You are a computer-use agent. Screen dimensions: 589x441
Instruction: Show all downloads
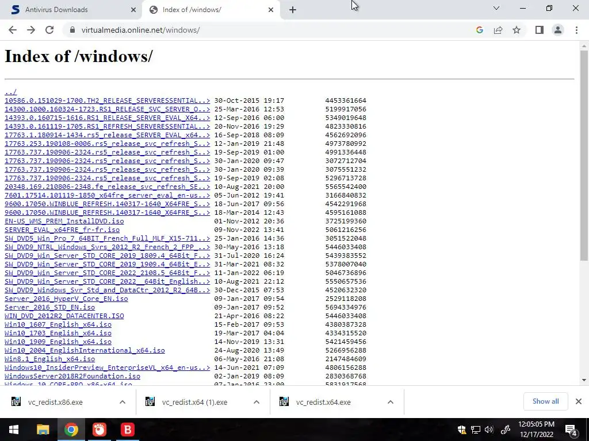[545, 401]
